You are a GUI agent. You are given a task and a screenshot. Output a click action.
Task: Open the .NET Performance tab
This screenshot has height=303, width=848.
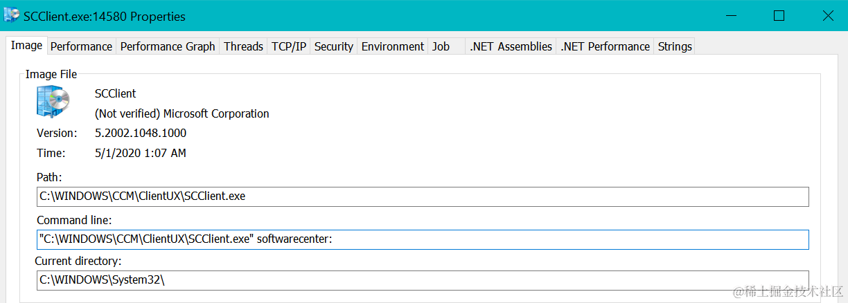pyautogui.click(x=606, y=46)
